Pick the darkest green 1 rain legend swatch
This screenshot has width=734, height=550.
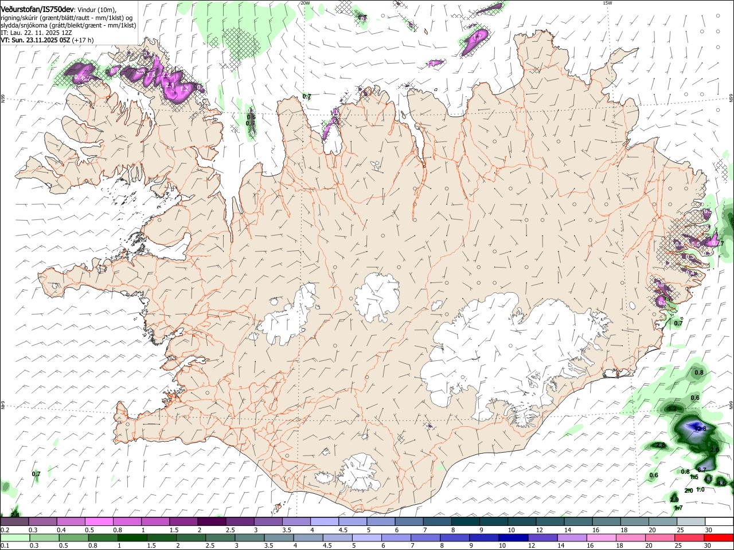point(132,538)
